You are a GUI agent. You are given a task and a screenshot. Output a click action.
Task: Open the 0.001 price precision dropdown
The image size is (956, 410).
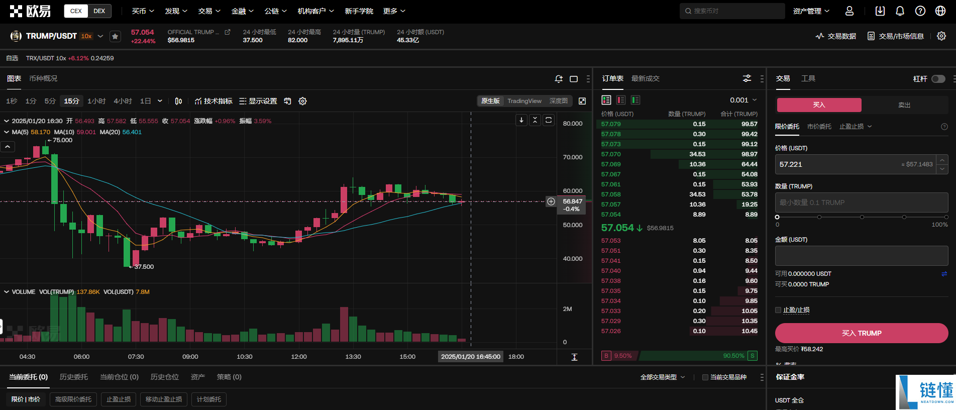pyautogui.click(x=743, y=100)
